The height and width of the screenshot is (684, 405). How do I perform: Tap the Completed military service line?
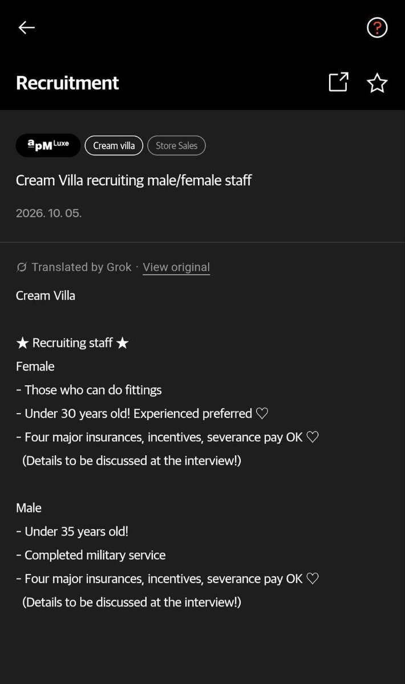(x=91, y=555)
